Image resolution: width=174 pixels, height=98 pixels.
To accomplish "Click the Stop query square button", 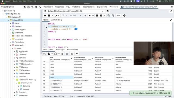I will (85, 16).
